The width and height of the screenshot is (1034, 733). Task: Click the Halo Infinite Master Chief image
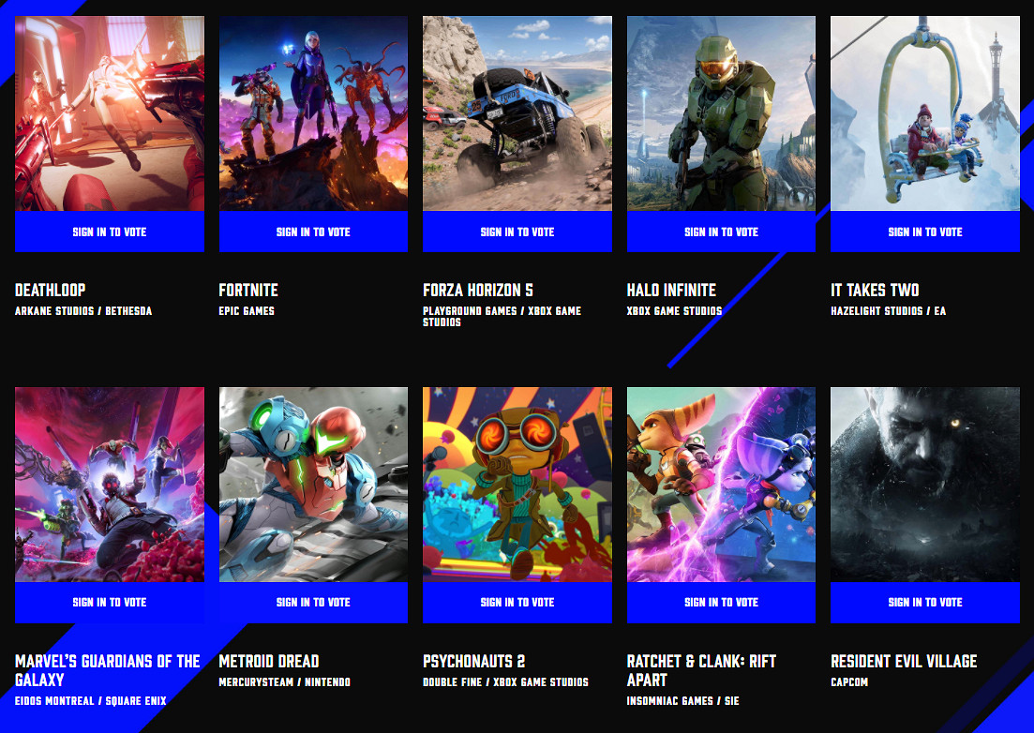pos(722,113)
